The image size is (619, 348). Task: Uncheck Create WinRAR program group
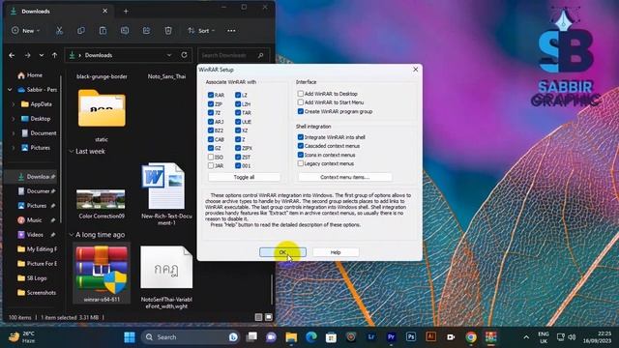[301, 111]
